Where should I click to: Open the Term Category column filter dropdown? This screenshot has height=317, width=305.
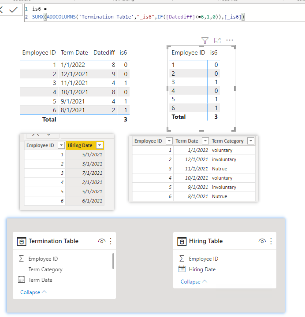click(x=251, y=141)
